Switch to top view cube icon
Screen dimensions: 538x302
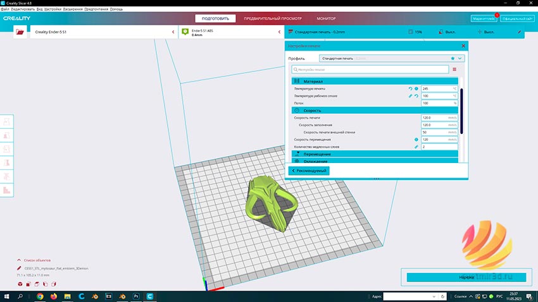coord(37,284)
